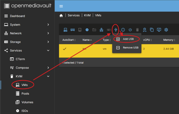Click the home icon in breadcrumb

coord(61,16)
